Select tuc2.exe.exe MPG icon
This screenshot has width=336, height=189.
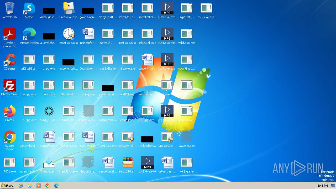(147, 163)
